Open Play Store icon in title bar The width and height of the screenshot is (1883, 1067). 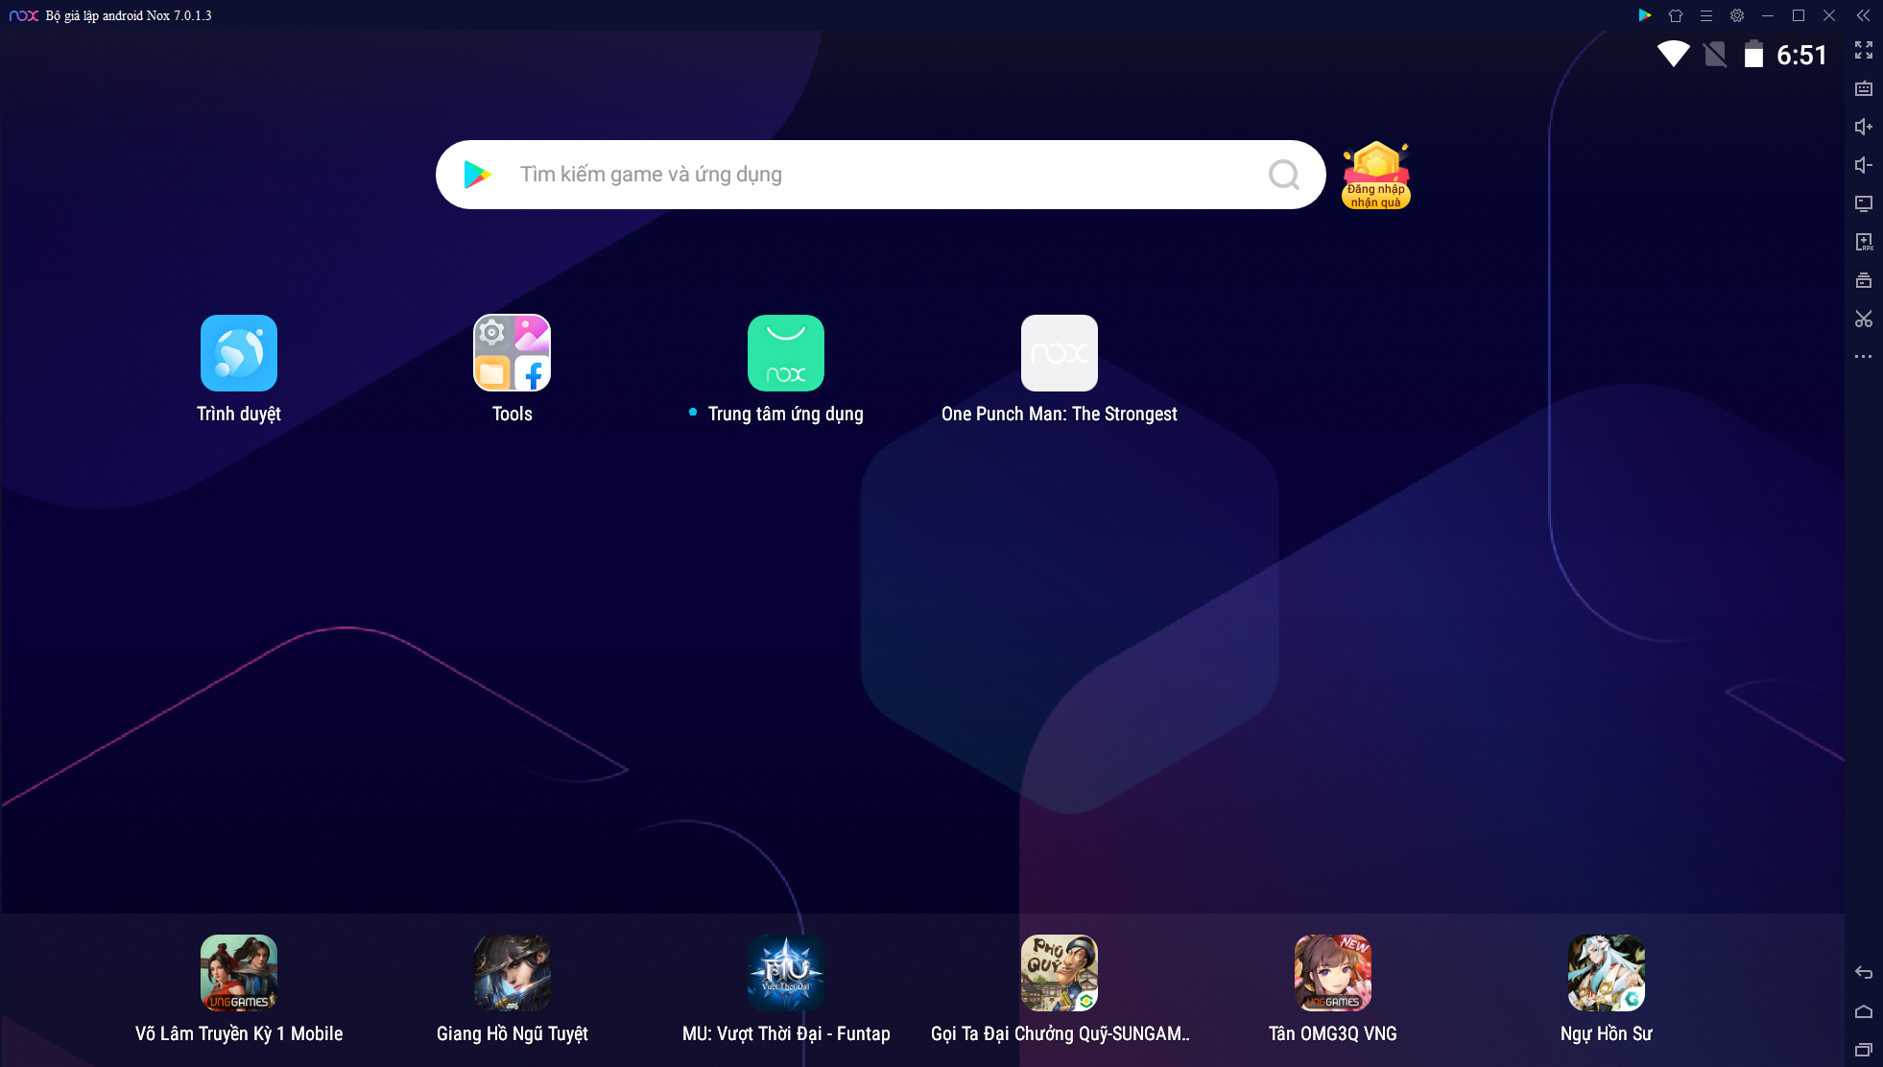point(1645,15)
